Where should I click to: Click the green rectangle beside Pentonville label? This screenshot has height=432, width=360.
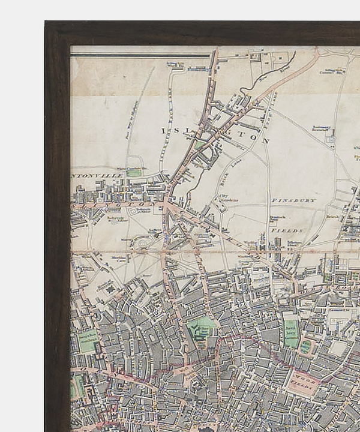[x=134, y=173]
